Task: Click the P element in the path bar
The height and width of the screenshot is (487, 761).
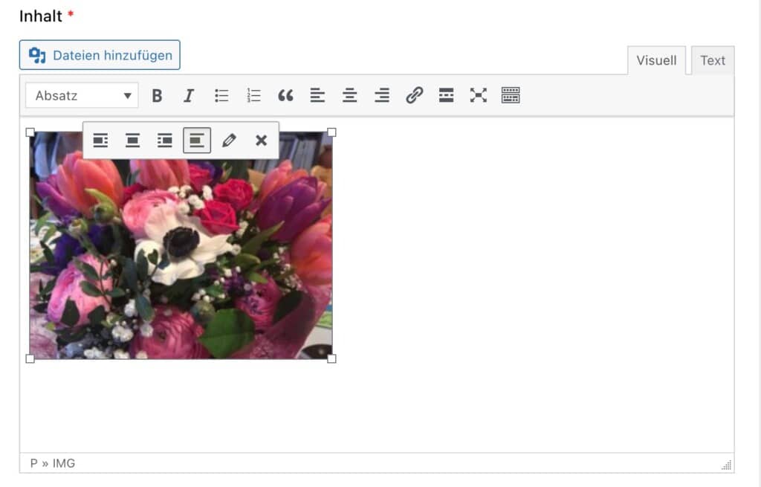Action: click(33, 464)
